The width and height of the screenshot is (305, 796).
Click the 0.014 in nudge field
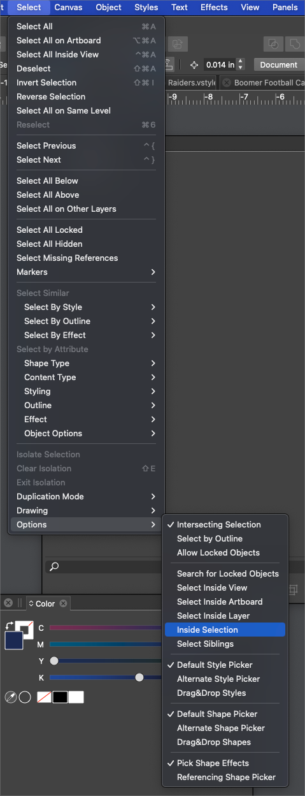[220, 64]
